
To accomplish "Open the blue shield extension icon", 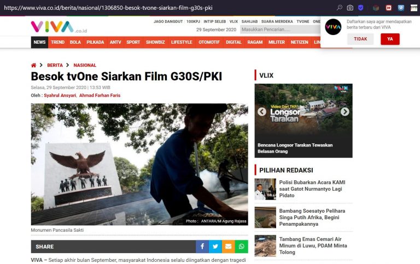I will [360, 8].
